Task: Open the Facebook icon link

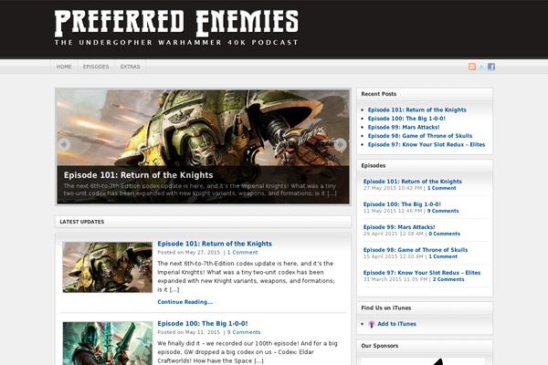Action: (491, 67)
